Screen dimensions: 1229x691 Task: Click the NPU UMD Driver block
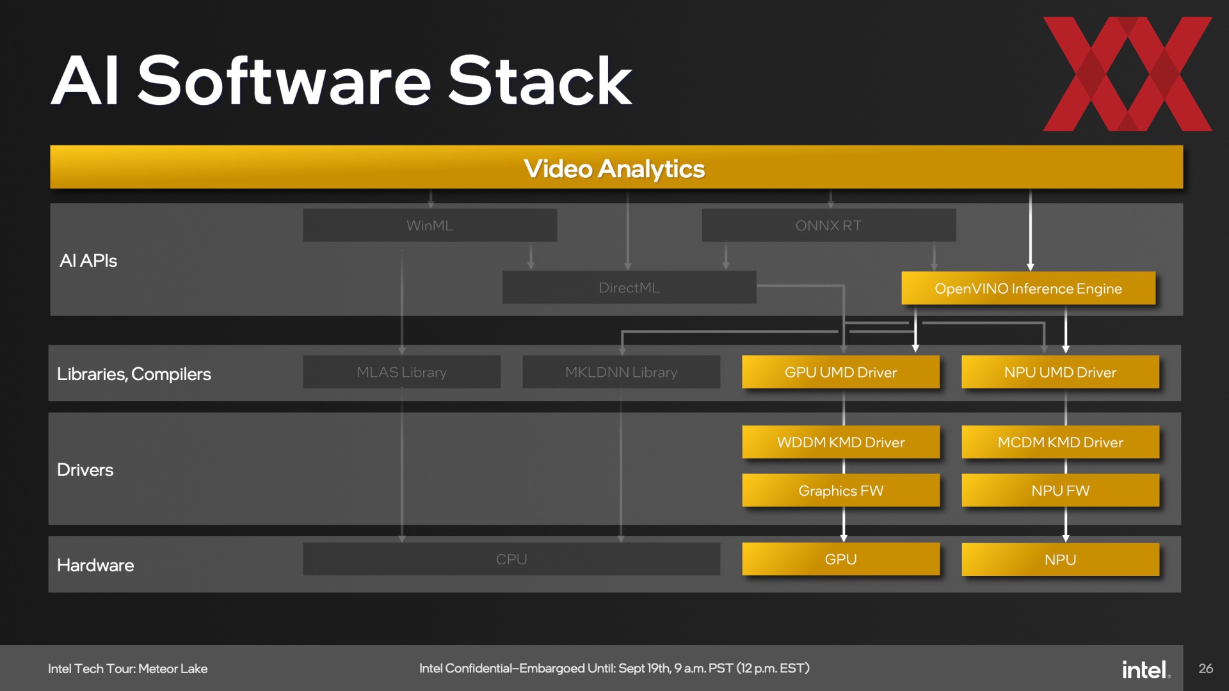tap(1060, 372)
